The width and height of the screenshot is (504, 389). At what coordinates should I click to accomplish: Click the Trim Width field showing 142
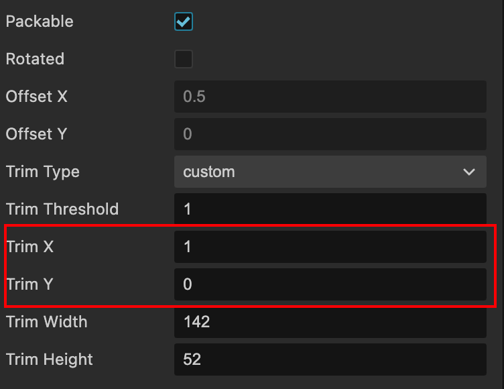click(x=330, y=322)
